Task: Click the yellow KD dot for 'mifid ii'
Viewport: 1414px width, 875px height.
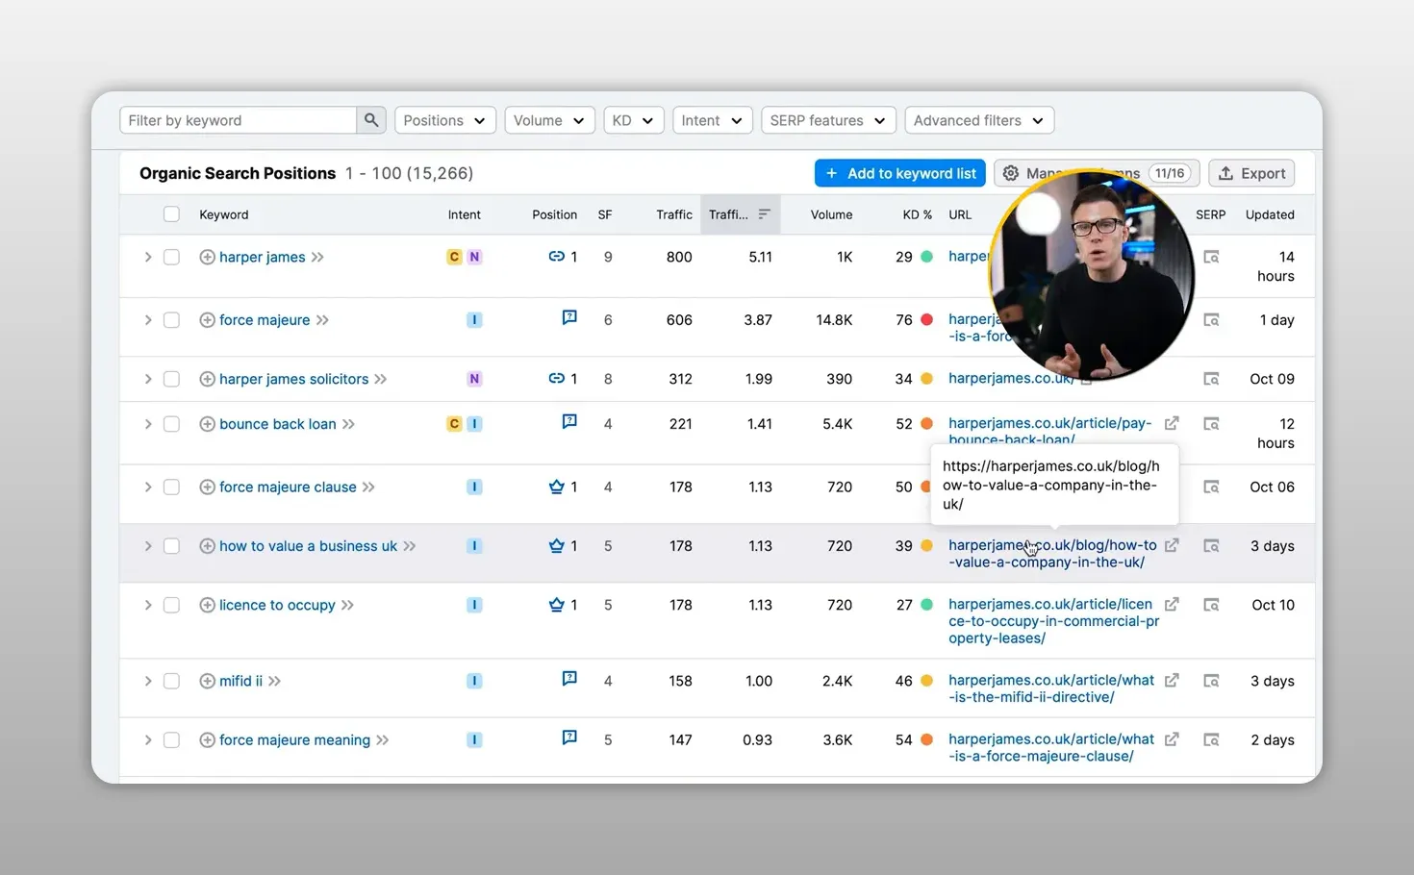Action: (x=927, y=681)
